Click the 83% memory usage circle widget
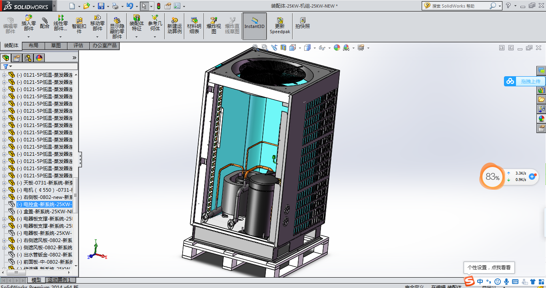Screen dimensions: 546x288 pos(492,177)
